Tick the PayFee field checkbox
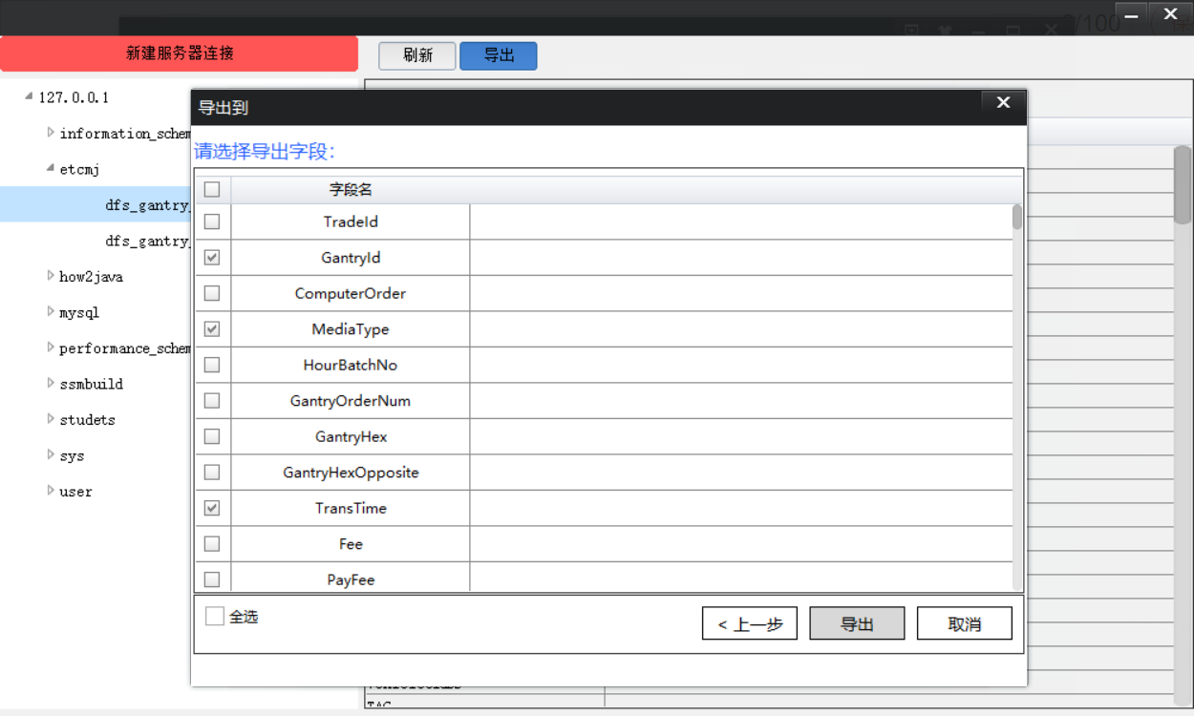 [212, 579]
